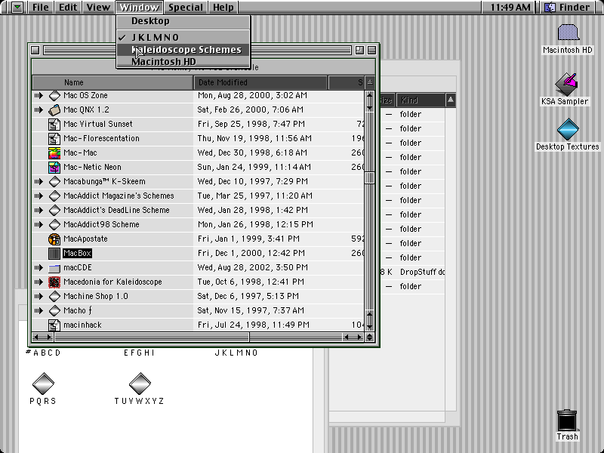Reverse sort order in front window
This screenshot has width=604, height=453.
pos(370,82)
